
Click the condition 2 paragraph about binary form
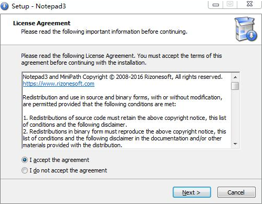[124, 138]
